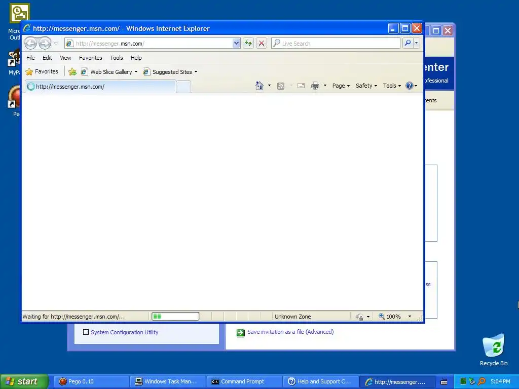Click the Start button

[x=24, y=381]
